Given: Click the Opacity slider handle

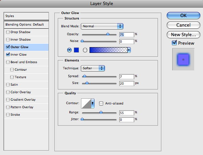Looking at the screenshot, I should pos(108,34).
